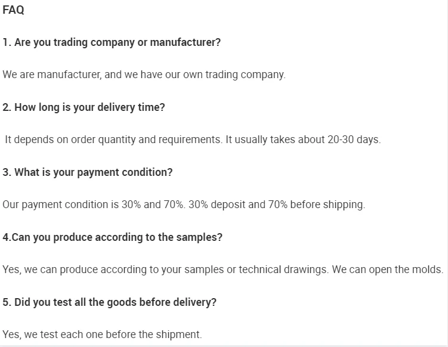Viewport: 448px width, 347px height.
Task: Select question 4 about producing according to samples
Action: [112, 237]
